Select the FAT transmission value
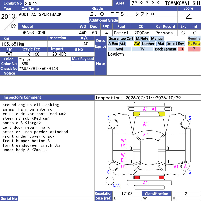This screenshot has width=201, height=201. click(x=9, y=54)
